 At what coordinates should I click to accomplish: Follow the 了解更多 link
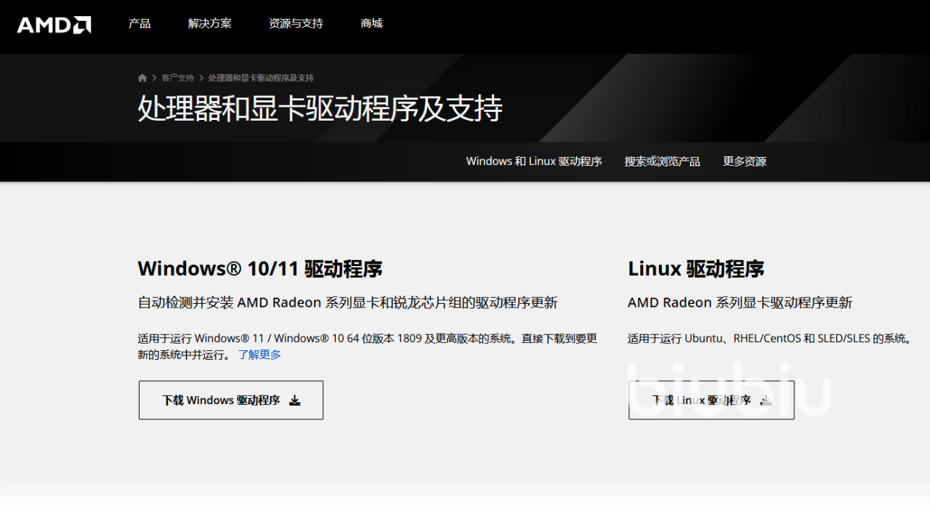pyautogui.click(x=259, y=355)
